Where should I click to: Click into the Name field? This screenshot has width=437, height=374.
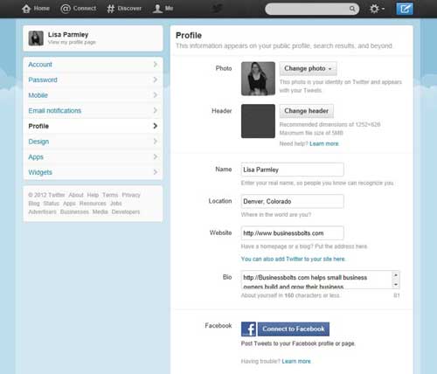click(292, 170)
